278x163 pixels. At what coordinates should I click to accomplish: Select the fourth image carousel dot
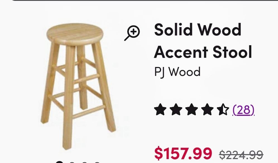(97, 162)
